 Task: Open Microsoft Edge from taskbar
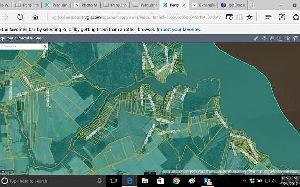[x=129, y=181]
